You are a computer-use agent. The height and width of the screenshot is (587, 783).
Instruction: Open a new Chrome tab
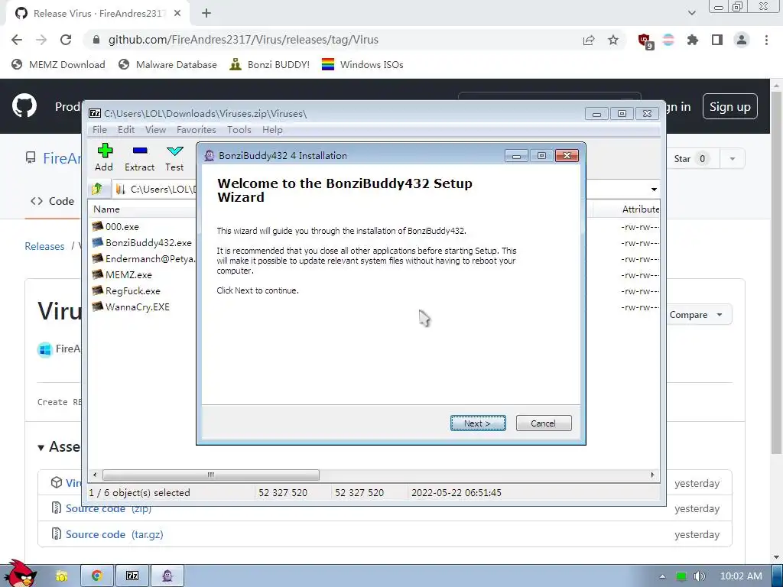(206, 14)
